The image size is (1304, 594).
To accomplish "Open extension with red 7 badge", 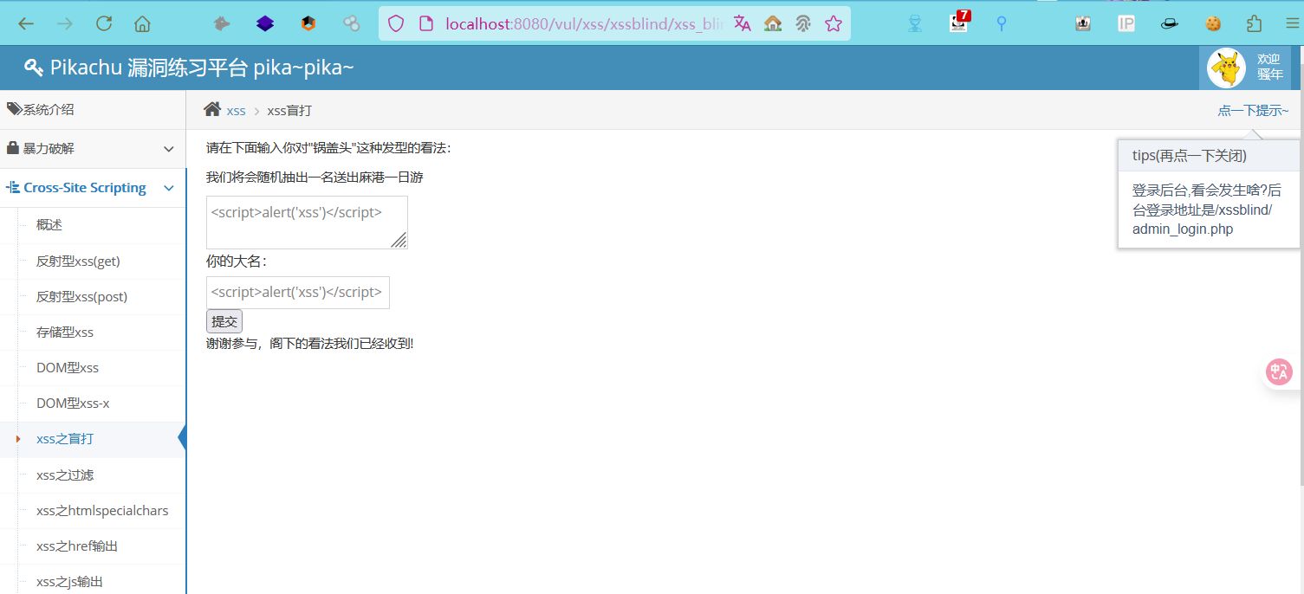I will coord(959,22).
